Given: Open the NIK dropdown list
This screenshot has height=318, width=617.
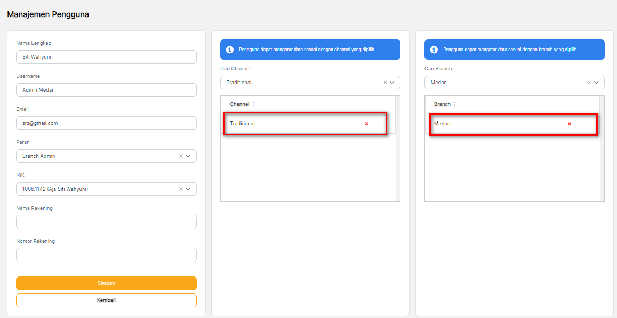Looking at the screenshot, I should click(188, 189).
